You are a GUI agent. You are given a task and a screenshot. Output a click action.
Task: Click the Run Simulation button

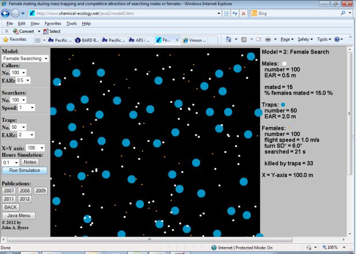[25, 170]
